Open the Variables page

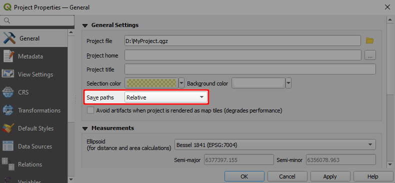(x=34, y=178)
